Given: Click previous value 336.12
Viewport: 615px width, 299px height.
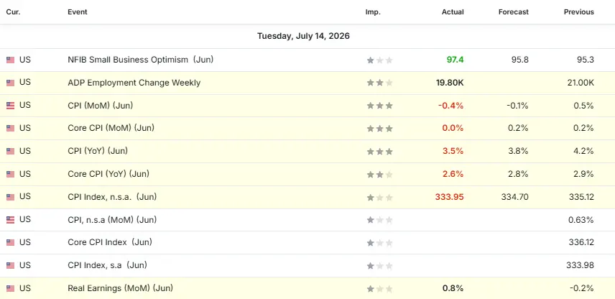Looking at the screenshot, I should 582,242.
